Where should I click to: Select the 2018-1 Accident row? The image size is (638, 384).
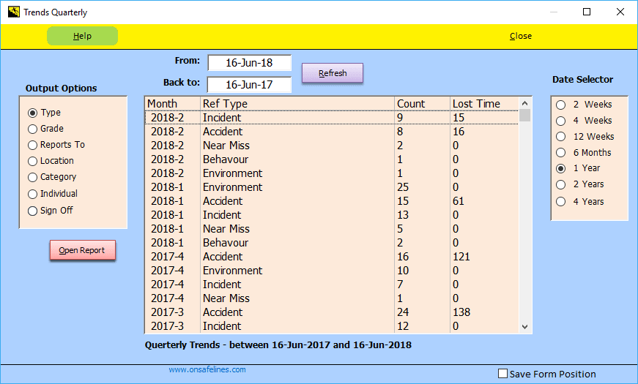coord(332,201)
